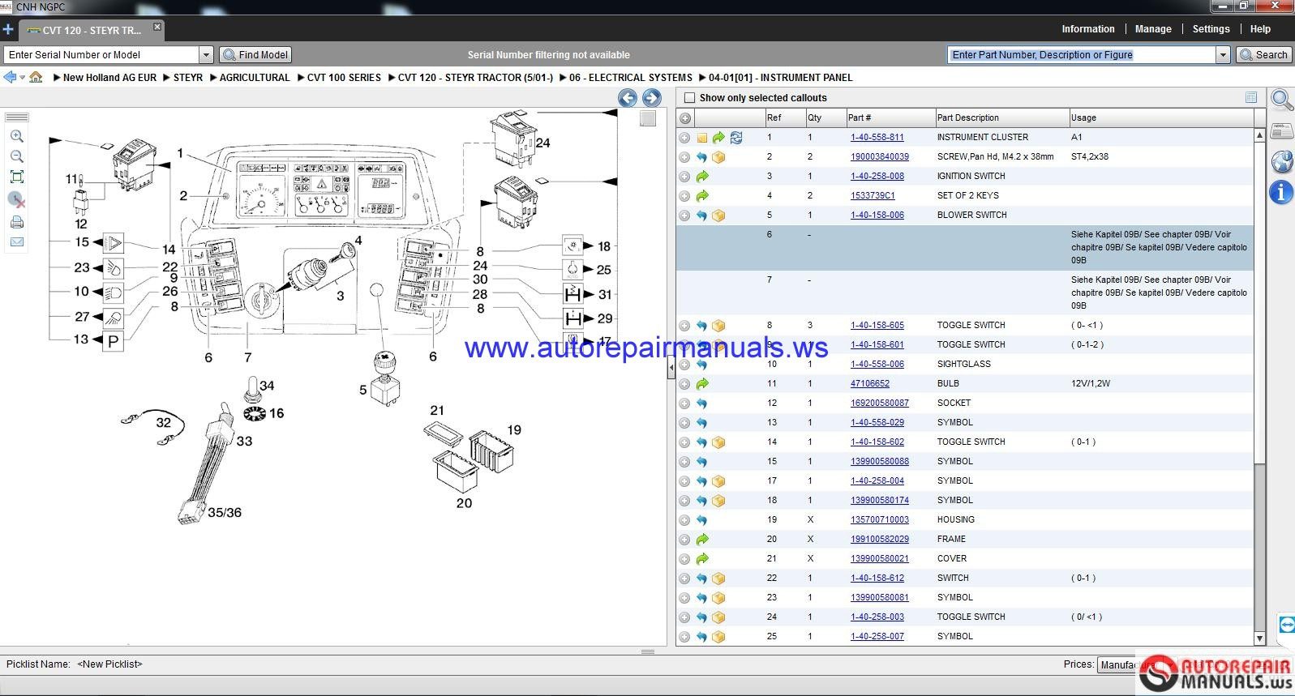
Task: Click the Search button
Action: [1264, 54]
